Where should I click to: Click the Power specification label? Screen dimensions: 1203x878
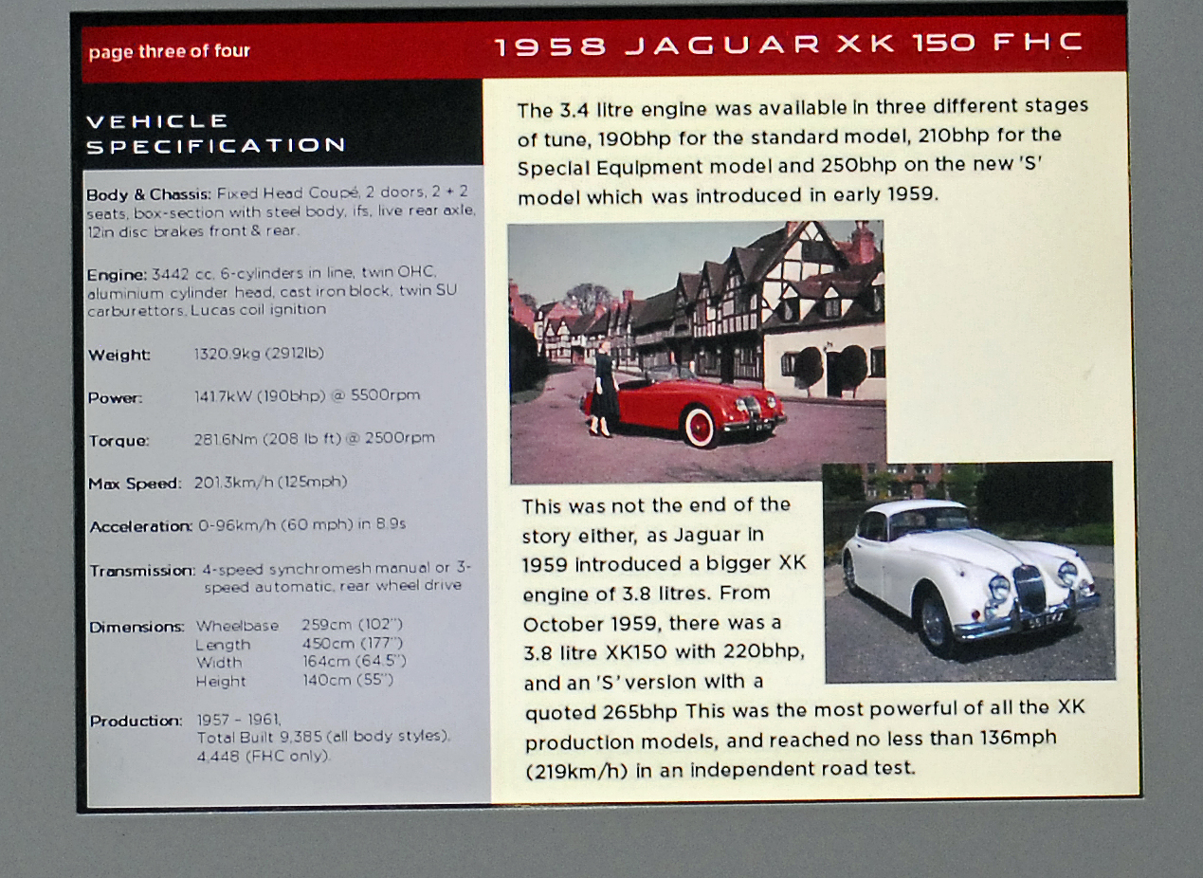[116, 397]
